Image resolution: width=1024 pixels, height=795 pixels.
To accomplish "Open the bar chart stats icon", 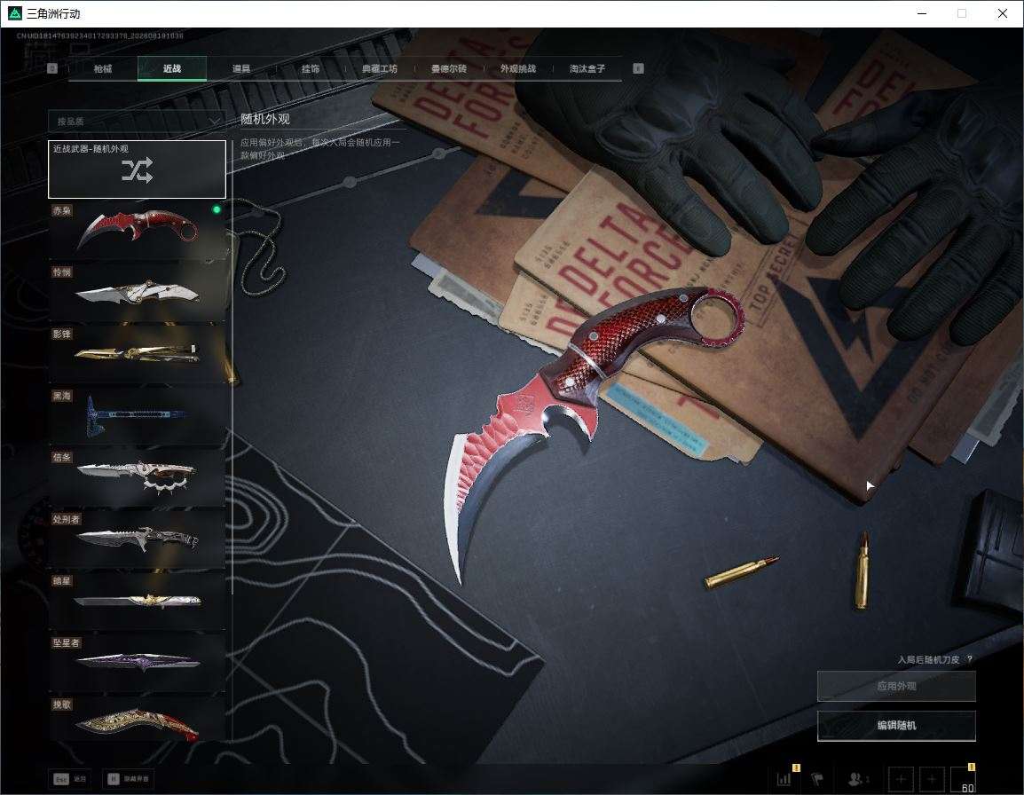I will 784,779.
